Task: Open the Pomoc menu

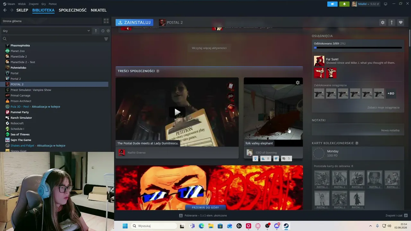Action: coord(53,4)
